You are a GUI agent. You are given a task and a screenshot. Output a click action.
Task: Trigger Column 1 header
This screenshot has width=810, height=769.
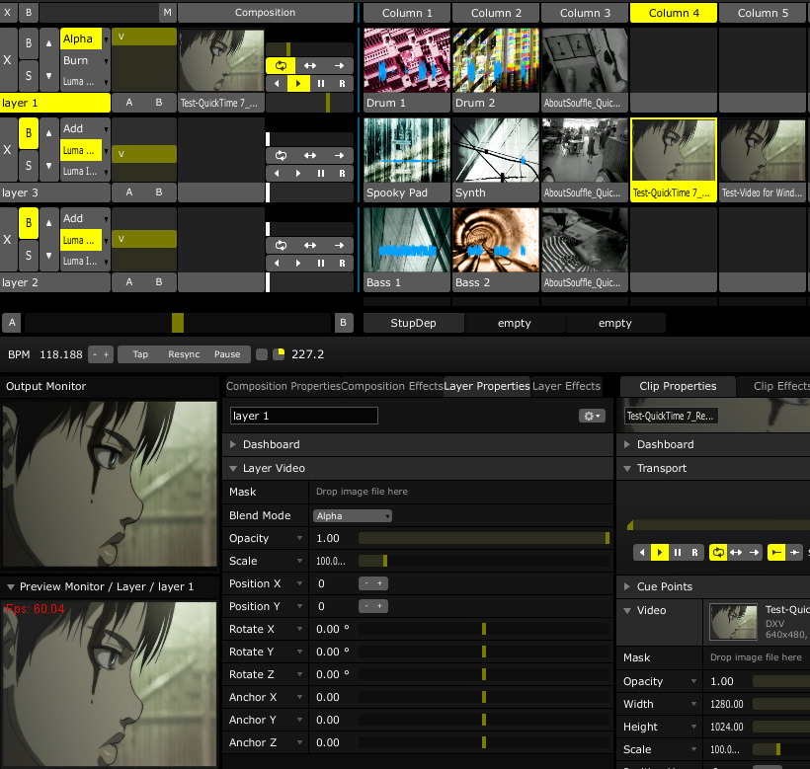407,13
